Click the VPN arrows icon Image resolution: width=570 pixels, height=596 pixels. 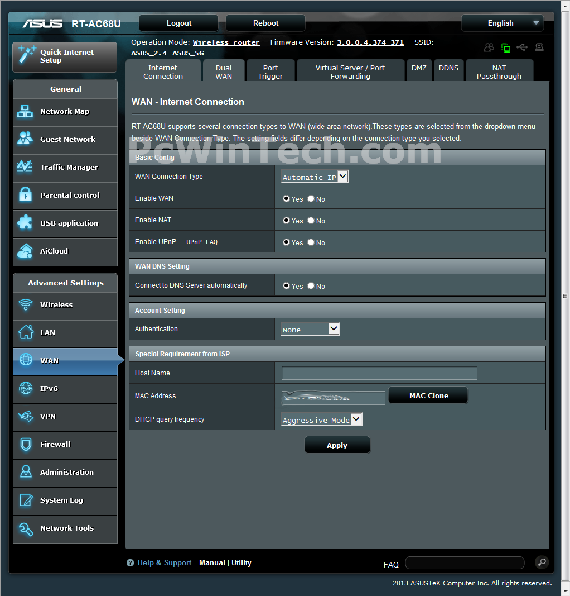(x=26, y=416)
